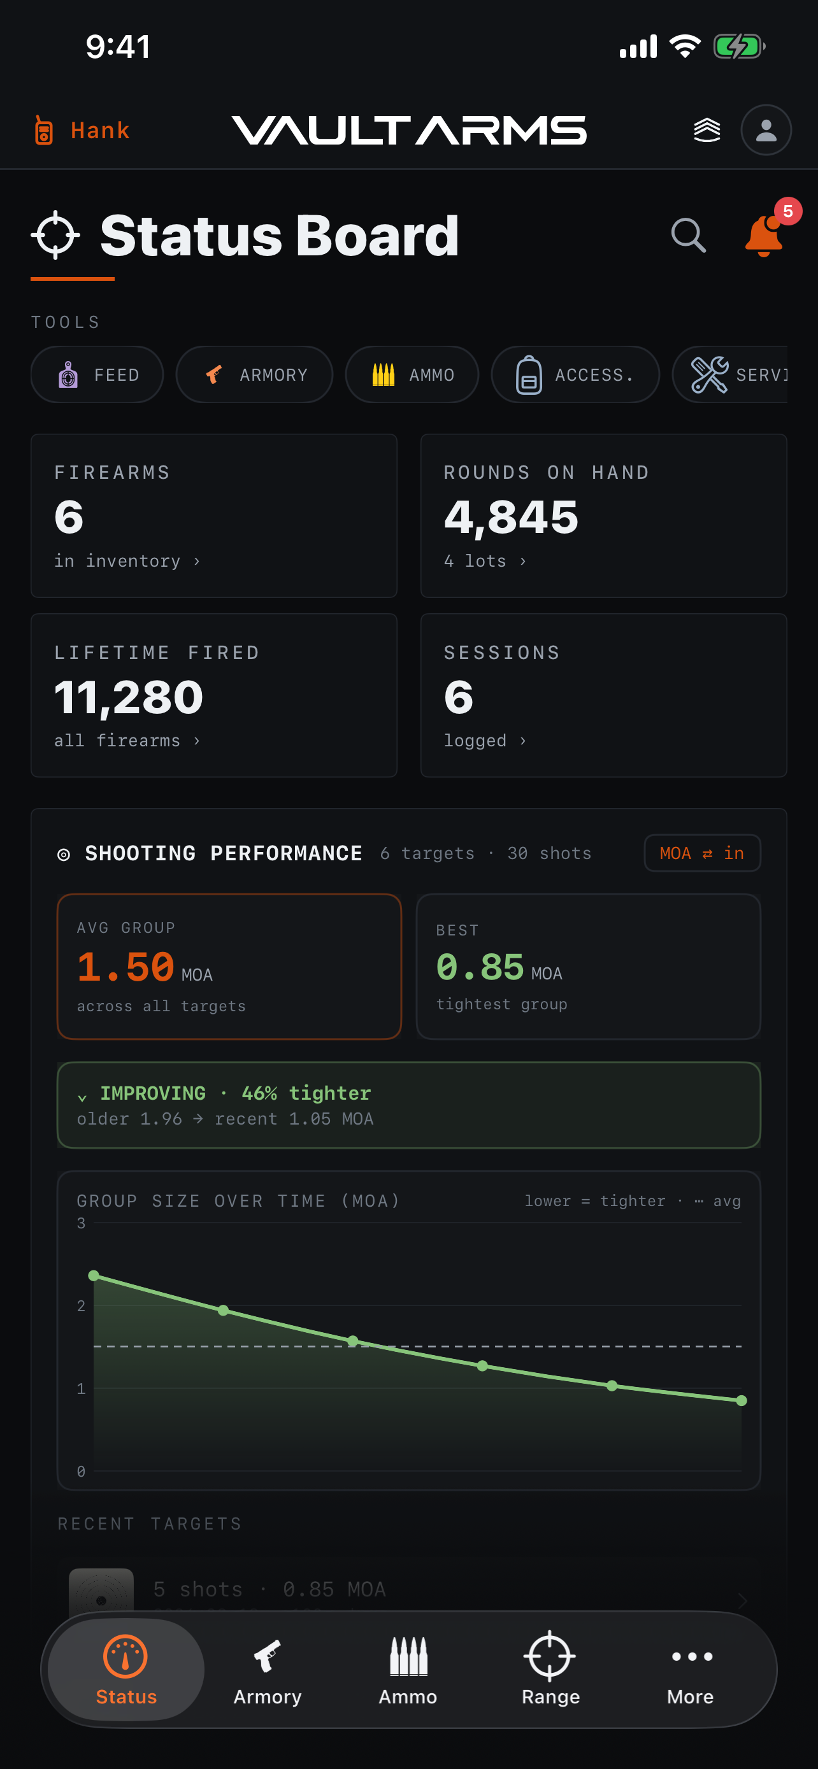
Task: Open the BEST 0.85 MOA card
Action: click(x=589, y=966)
